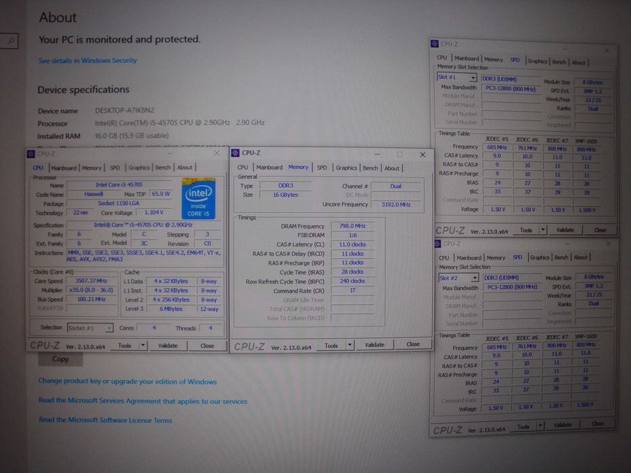This screenshot has width=631, height=473.
Task: Switch to SPD tab in Memory window
Action: (x=322, y=168)
